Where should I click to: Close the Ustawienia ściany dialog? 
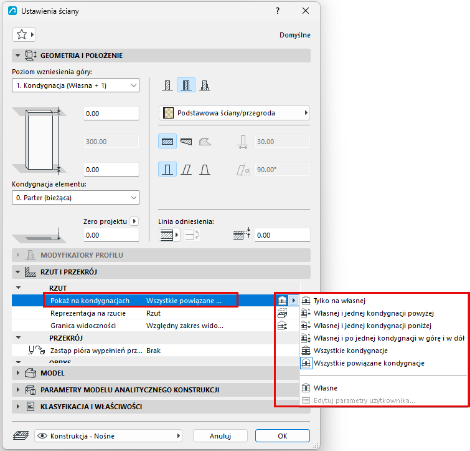tap(306, 11)
